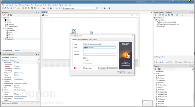
Task: Click the forward navigation arrow in toolbar
Action: click(109, 8)
